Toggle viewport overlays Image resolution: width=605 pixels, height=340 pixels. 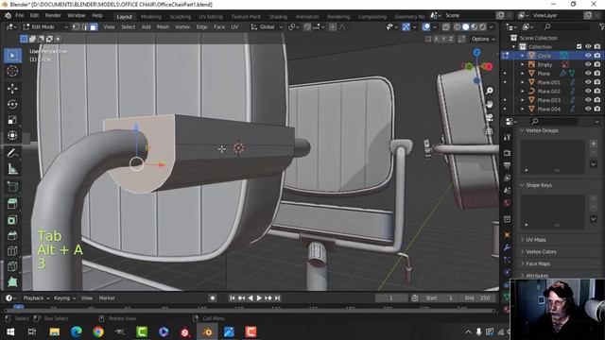[426, 27]
